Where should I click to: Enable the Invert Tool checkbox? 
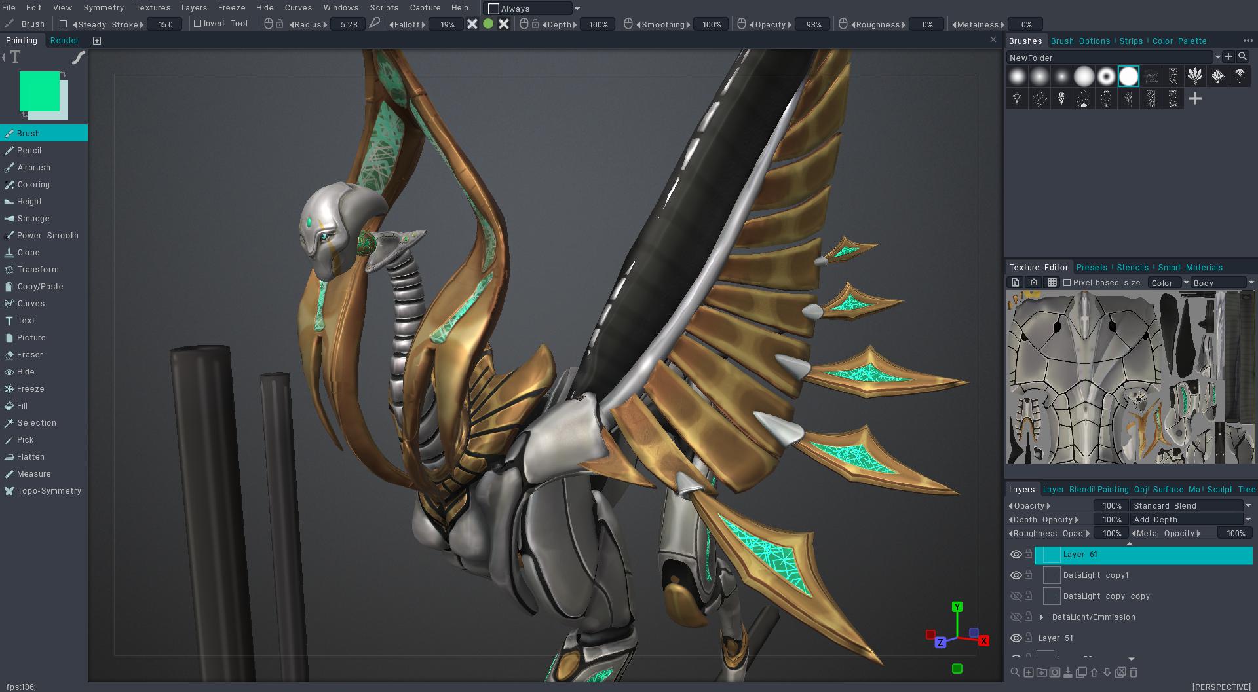(198, 24)
